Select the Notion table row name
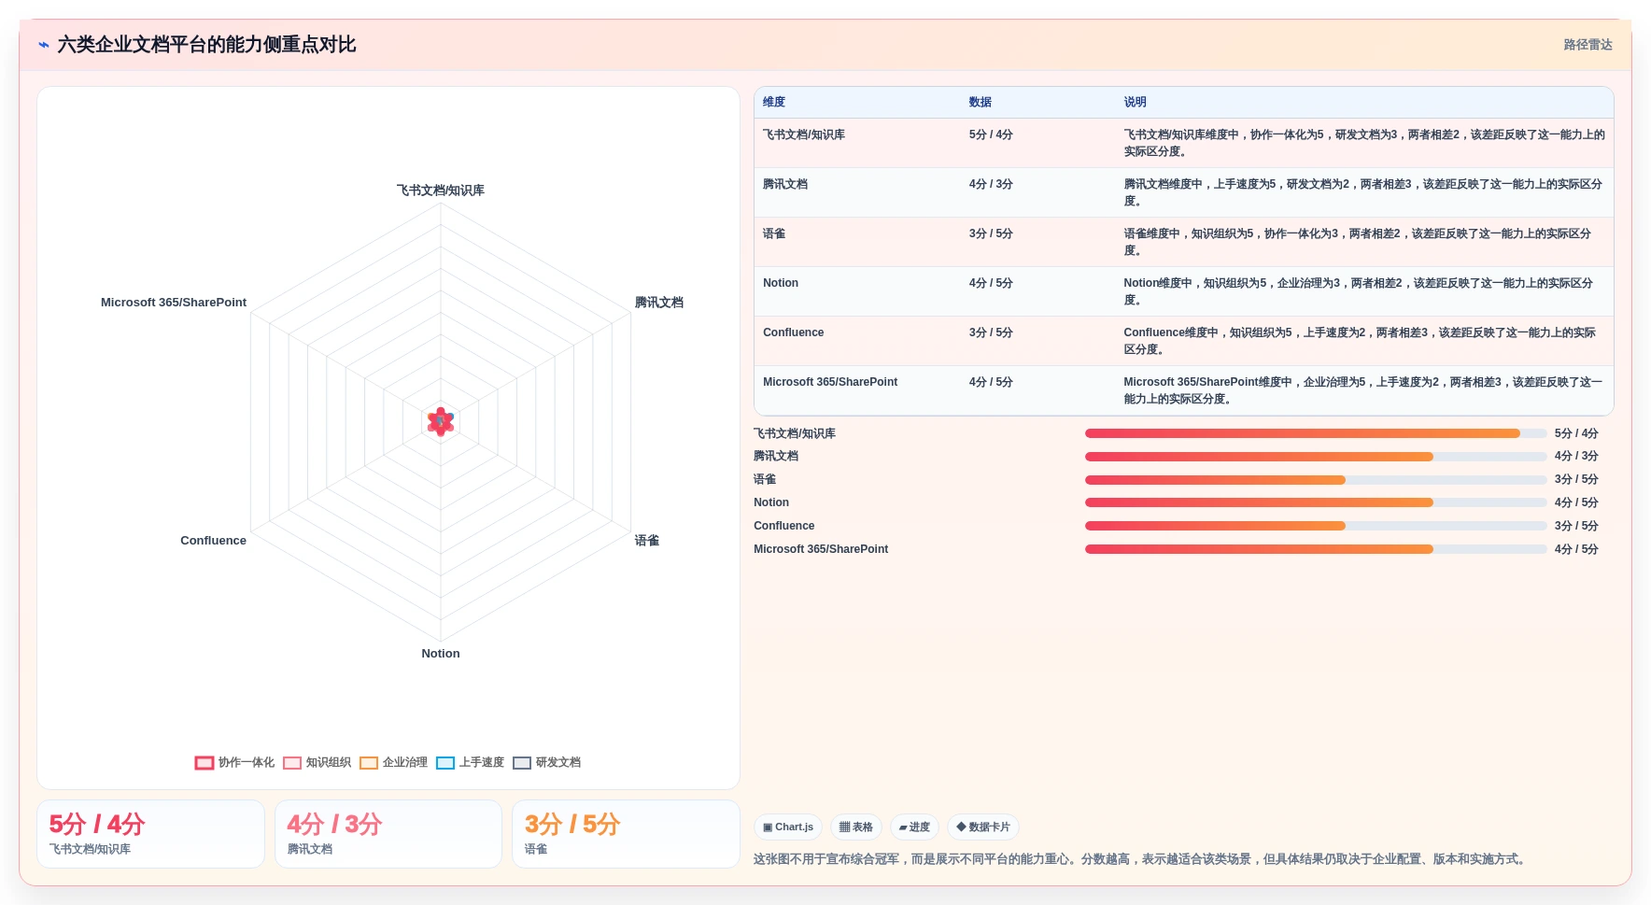This screenshot has height=905, width=1651. 781,283
